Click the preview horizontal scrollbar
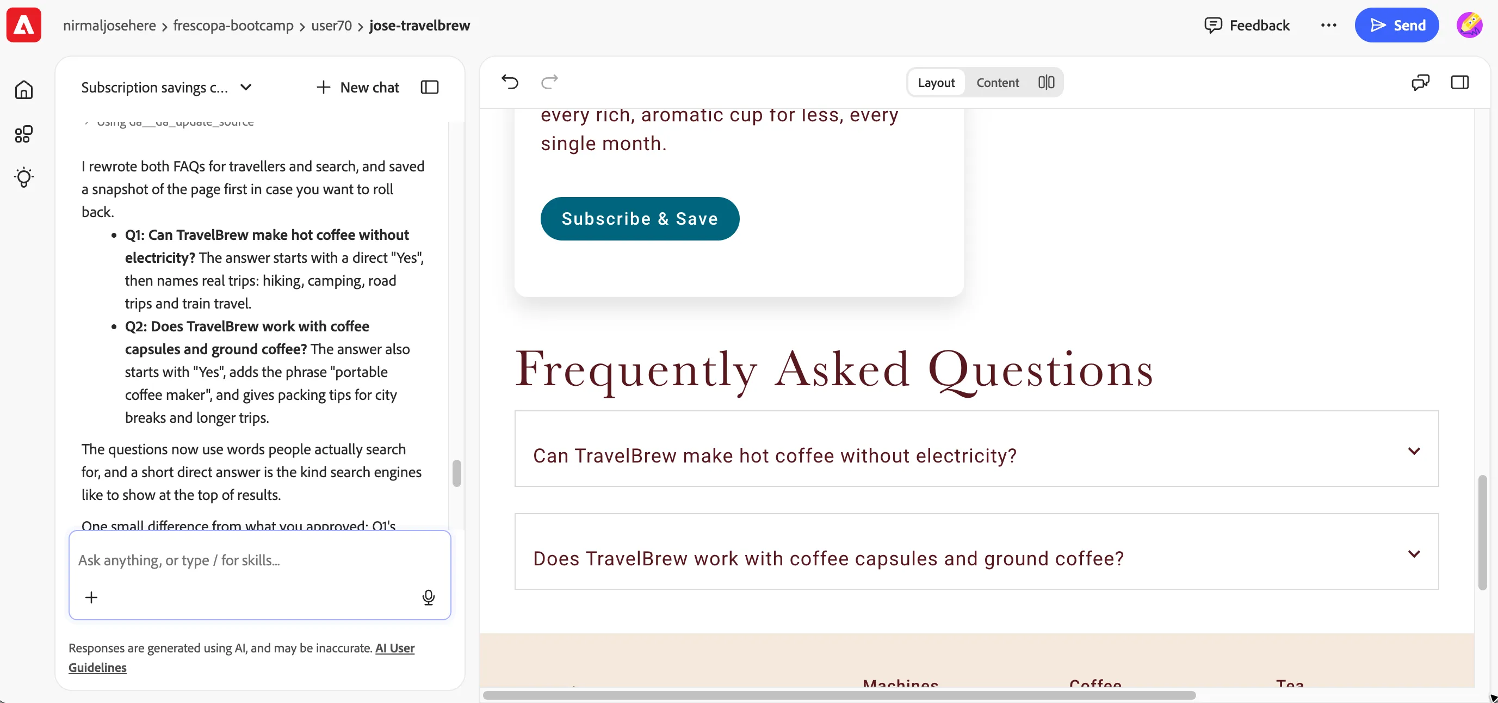This screenshot has height=703, width=1498. pos(839,695)
